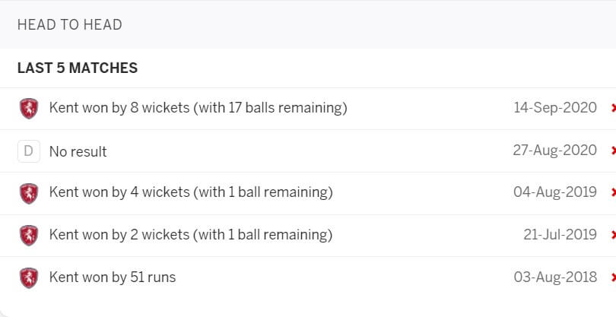
Task: Click the HEAD TO HEAD section header
Action: point(69,25)
